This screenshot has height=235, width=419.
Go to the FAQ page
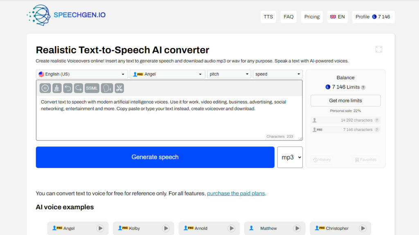[x=288, y=17]
